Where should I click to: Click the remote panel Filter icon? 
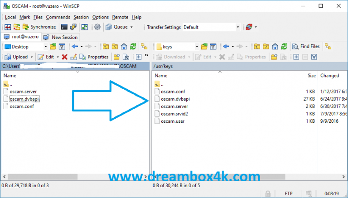click(213, 47)
